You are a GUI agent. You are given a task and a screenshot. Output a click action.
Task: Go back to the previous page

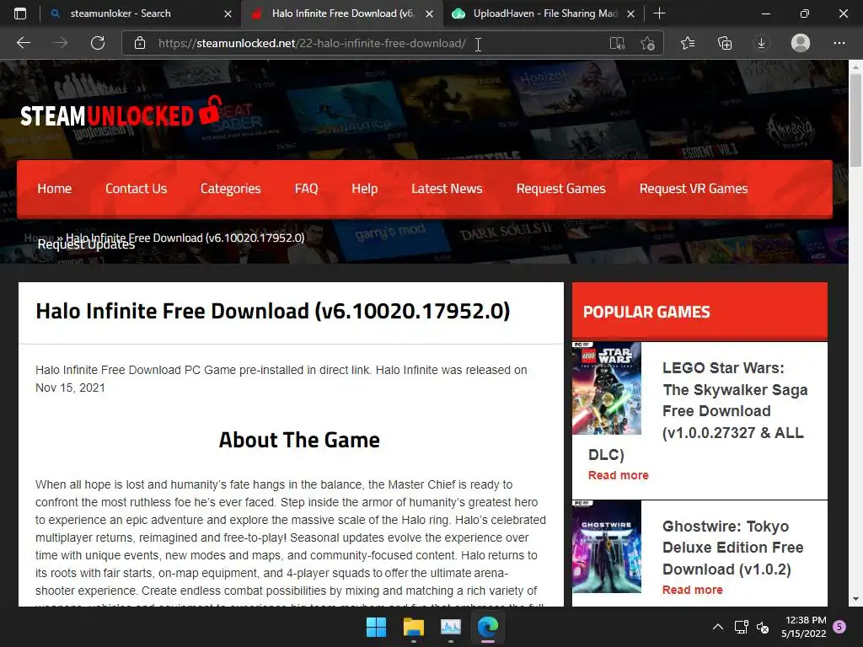pyautogui.click(x=24, y=43)
